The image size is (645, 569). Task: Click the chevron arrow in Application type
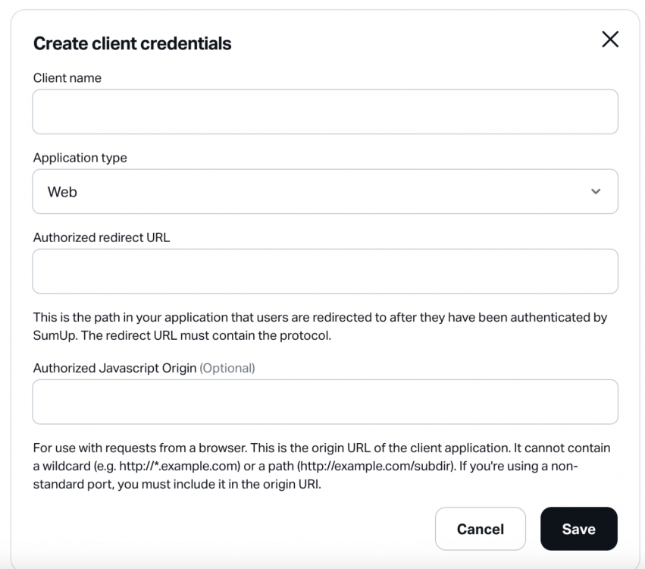pos(596,191)
